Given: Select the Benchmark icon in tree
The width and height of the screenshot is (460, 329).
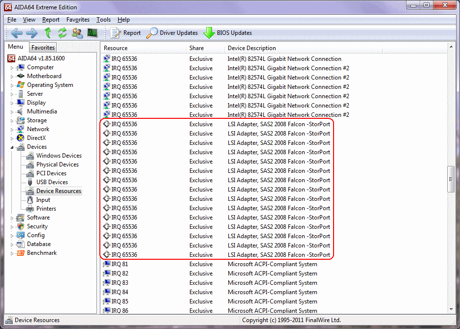Looking at the screenshot, I should (x=21, y=253).
